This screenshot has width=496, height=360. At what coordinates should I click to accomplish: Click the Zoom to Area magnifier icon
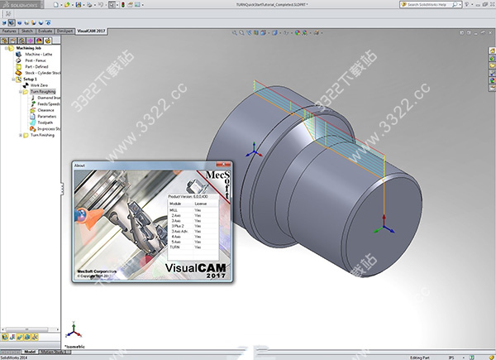click(241, 32)
